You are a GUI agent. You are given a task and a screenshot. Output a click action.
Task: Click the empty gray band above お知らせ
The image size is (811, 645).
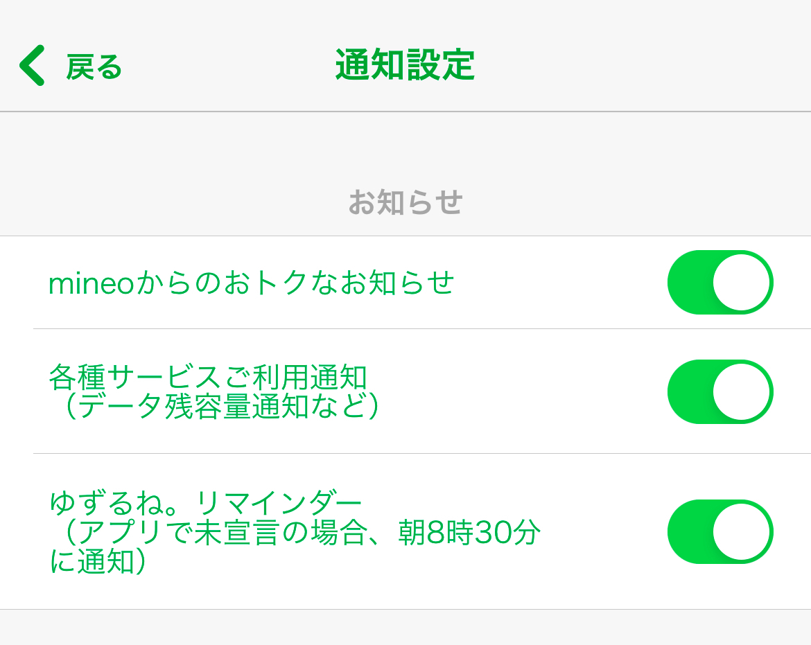click(x=405, y=145)
